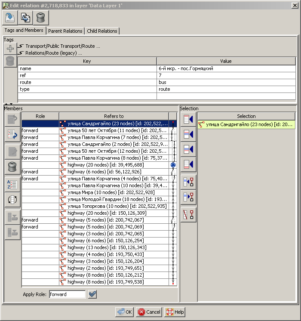Open the Relations/Route (legacy) preset link
Image resolution: width=301 pixels, height=321 pixels.
[53, 53]
